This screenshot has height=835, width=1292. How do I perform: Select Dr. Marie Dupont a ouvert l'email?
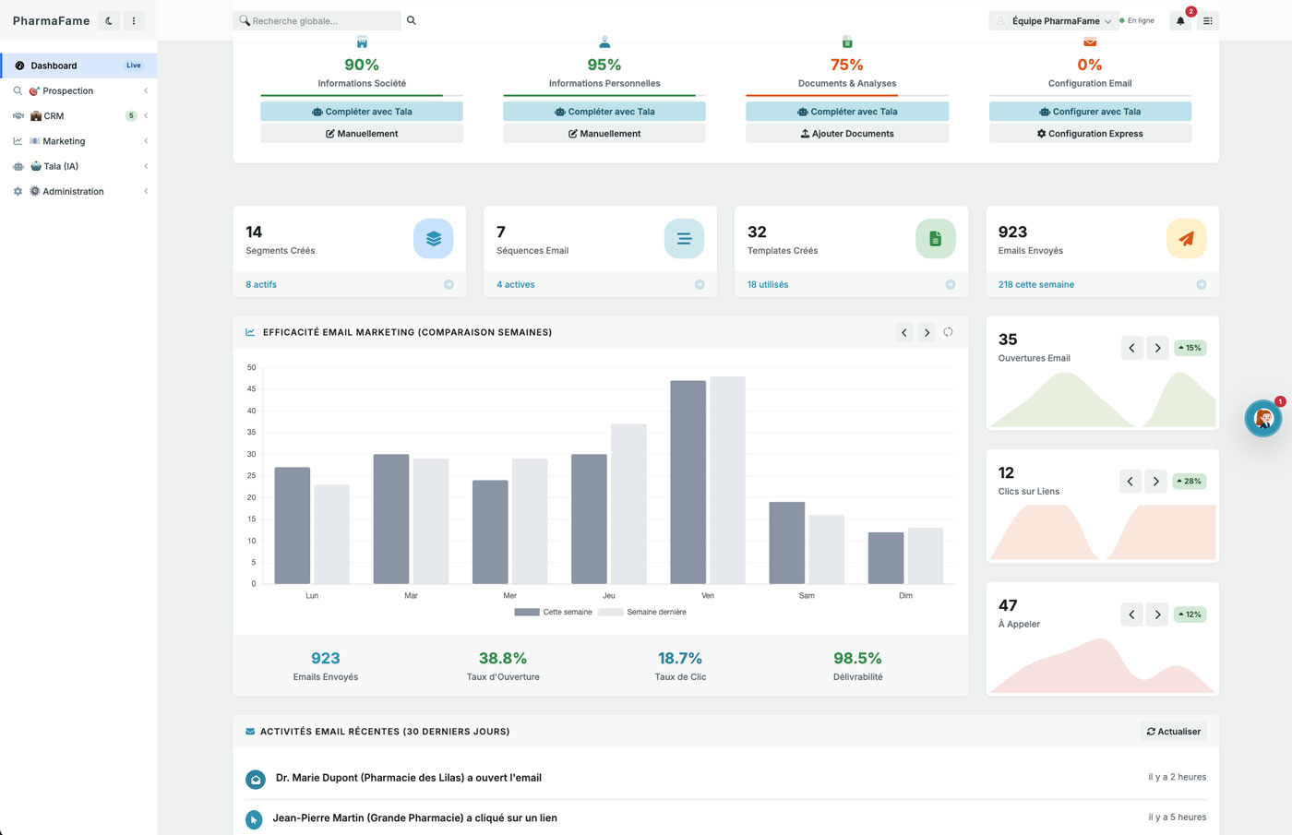[x=409, y=778]
